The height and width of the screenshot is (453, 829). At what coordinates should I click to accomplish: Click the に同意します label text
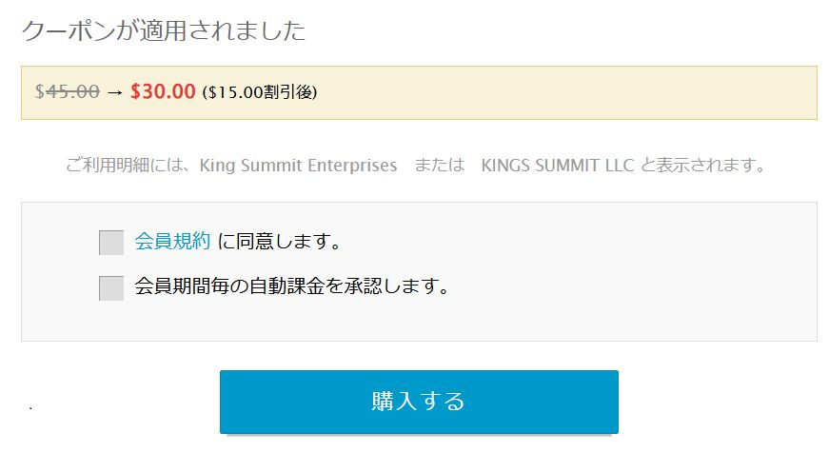tap(279, 242)
